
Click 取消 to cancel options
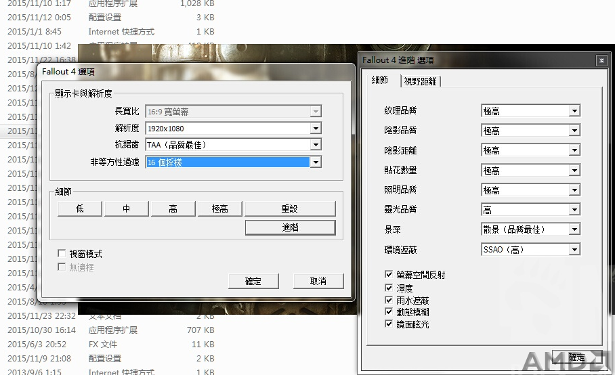(x=318, y=281)
